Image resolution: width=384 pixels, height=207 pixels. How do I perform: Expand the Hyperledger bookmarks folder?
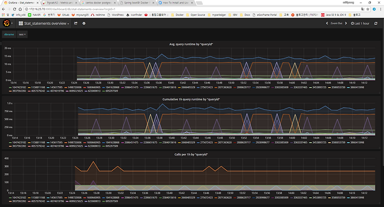217,15
